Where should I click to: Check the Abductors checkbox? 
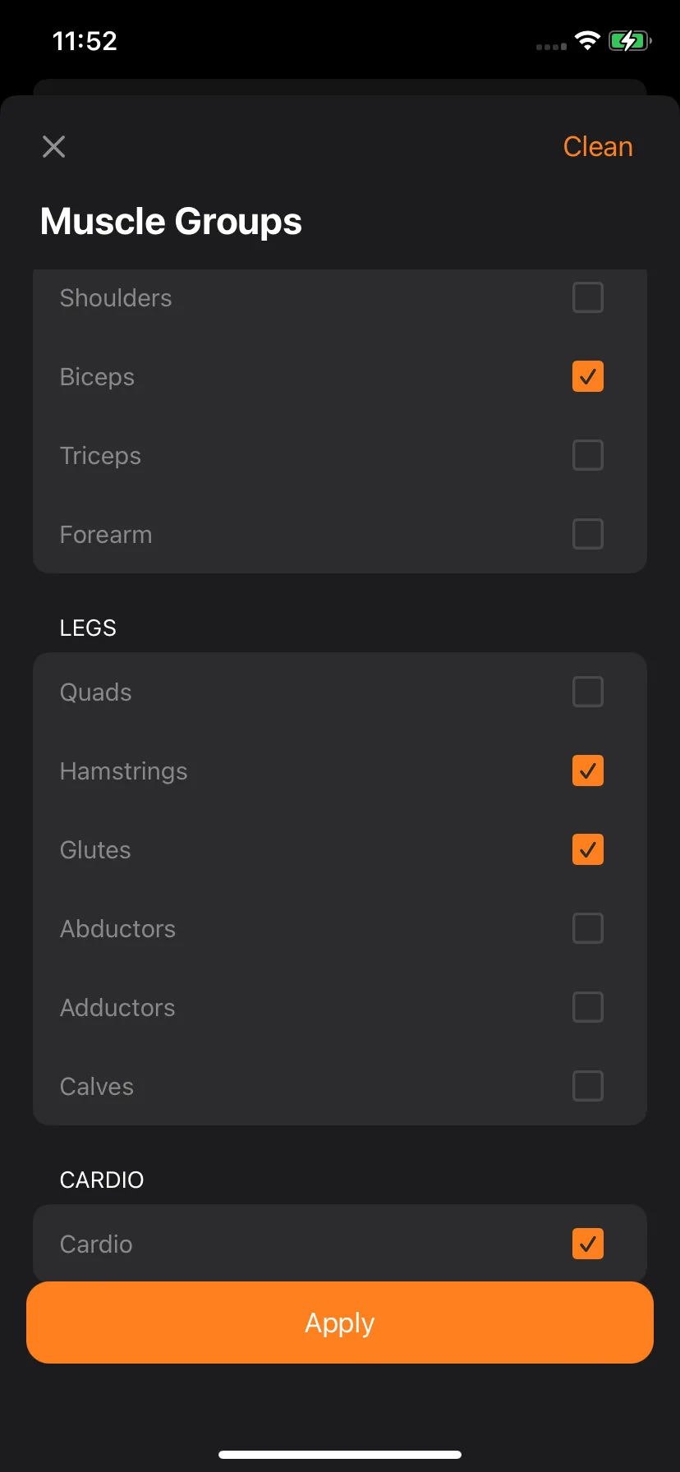click(588, 928)
